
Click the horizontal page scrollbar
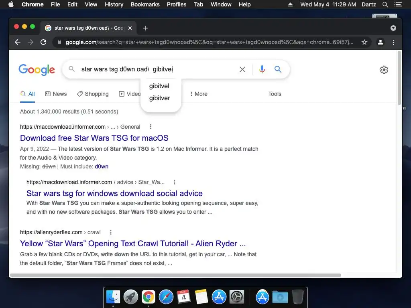point(175,275)
